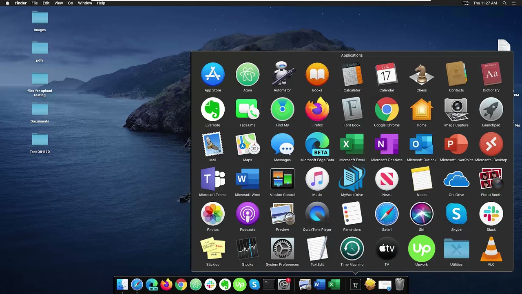Open Mail in the Applications stack

(213, 144)
